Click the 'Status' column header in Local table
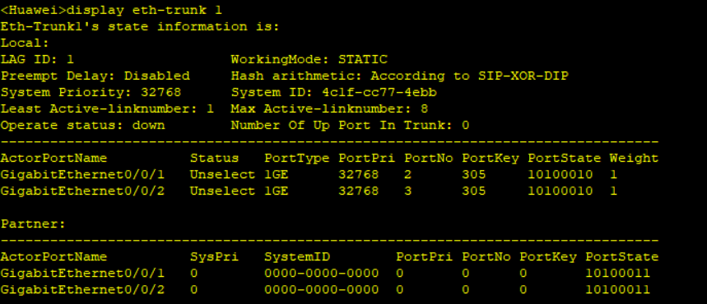Image resolution: width=707 pixels, height=304 pixels. 214,158
